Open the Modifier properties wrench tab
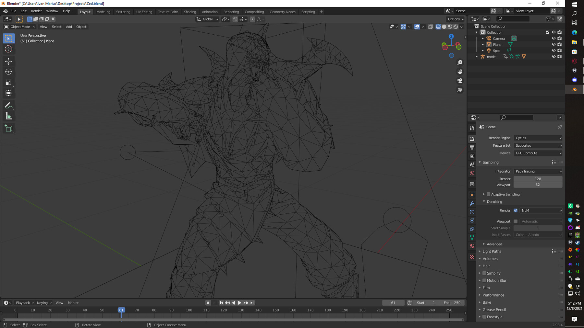This screenshot has height=328, width=584. point(472,204)
